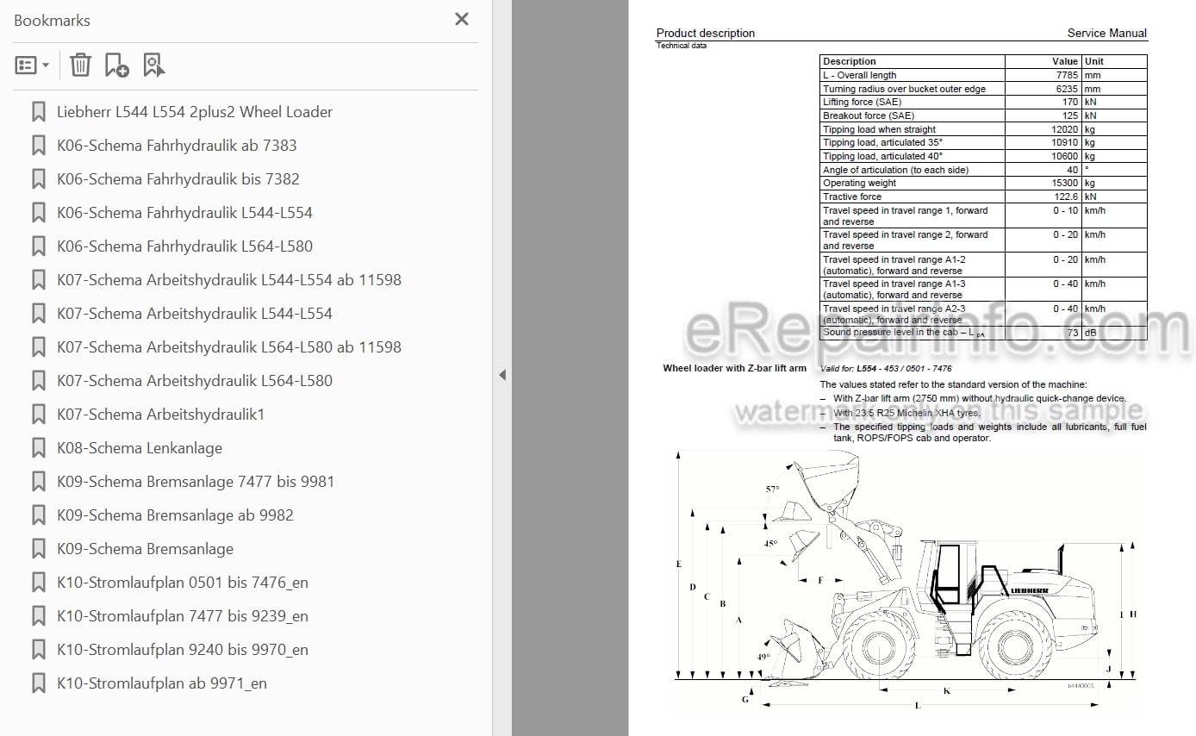This screenshot has height=736, width=1196.
Task: Open bookmark K06-Schema Fahrhydraulik bis 7382
Action: 178,179
